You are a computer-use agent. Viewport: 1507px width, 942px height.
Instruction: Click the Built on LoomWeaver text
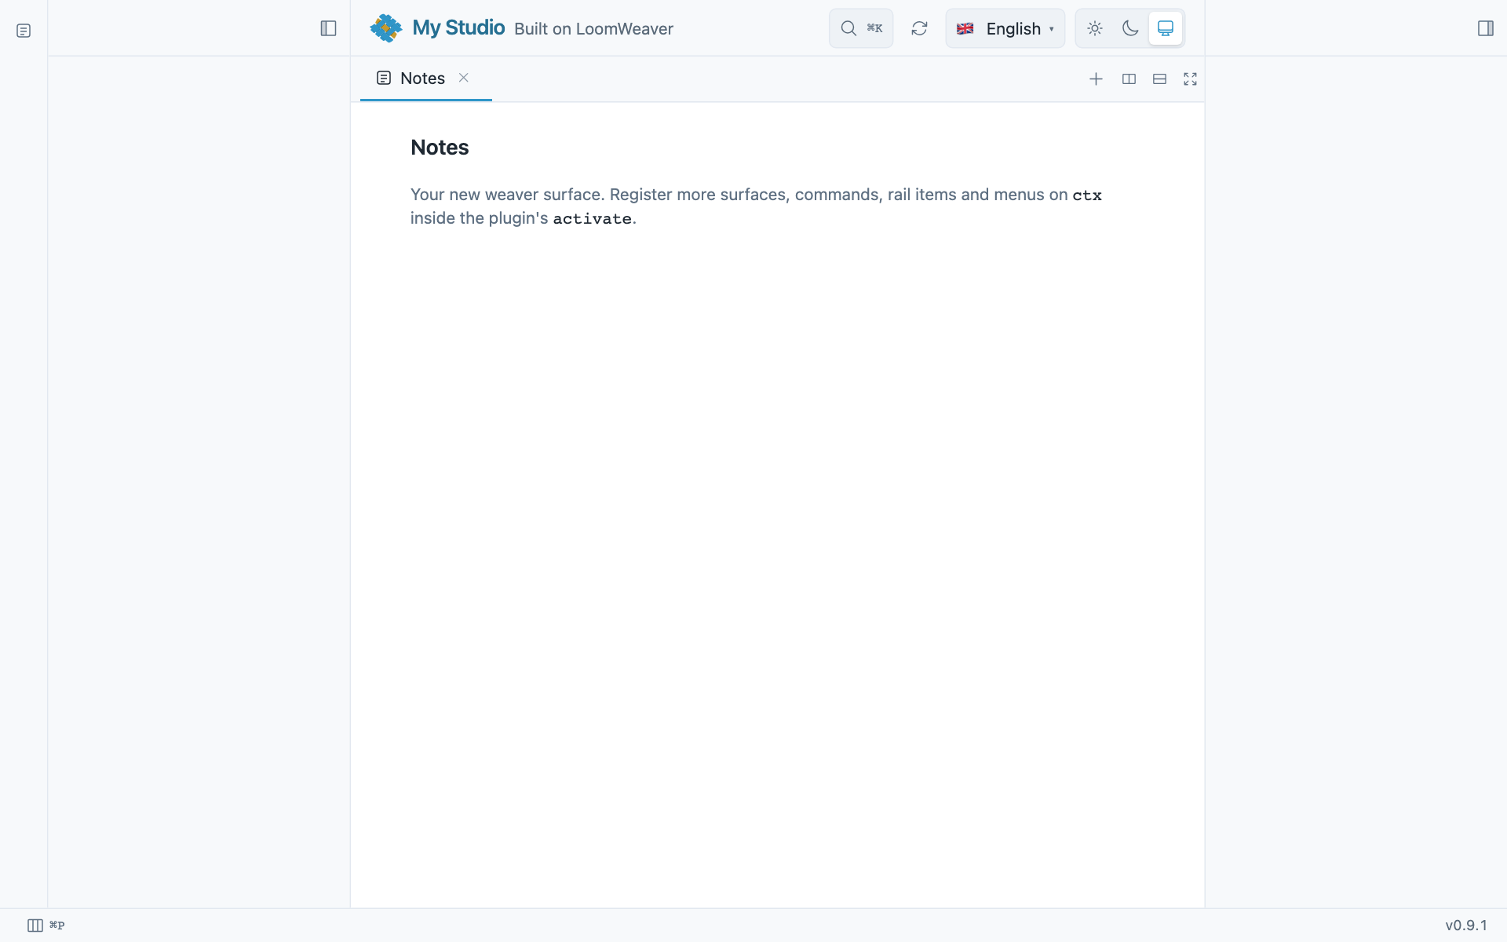(x=593, y=29)
